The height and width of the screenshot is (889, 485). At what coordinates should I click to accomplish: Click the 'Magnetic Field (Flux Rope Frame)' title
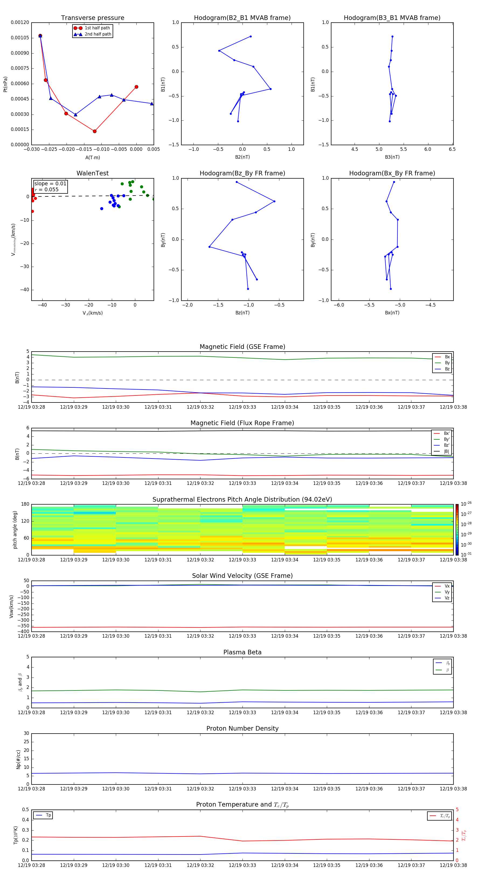[x=242, y=423]
